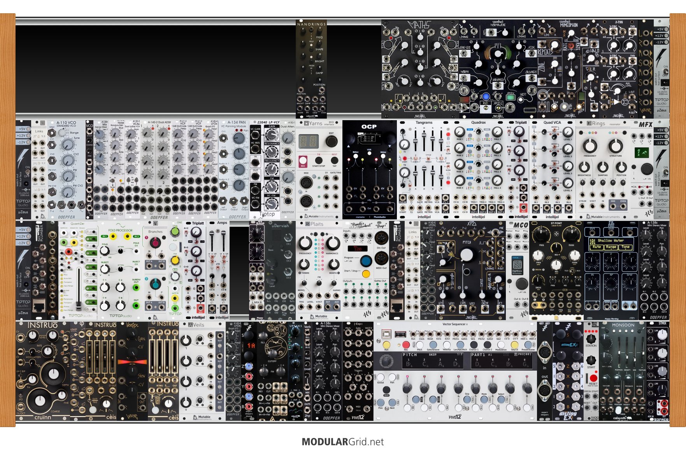Click the Plaits HARMONICS knob
This screenshot has height=450, width=686.
click(333, 243)
